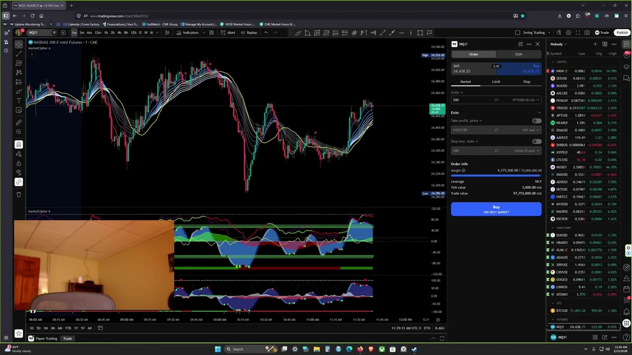The width and height of the screenshot is (632, 355).
Task: Add a symbol to the watchlist
Action: (x=595, y=44)
